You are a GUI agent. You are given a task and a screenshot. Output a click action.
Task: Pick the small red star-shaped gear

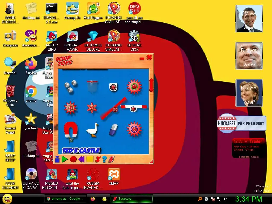(92, 108)
